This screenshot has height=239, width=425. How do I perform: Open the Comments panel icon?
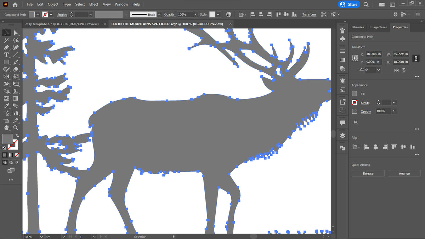tap(342, 123)
